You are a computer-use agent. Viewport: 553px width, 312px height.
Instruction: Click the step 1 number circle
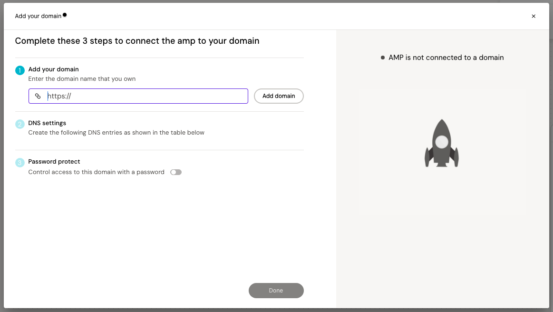[19, 70]
